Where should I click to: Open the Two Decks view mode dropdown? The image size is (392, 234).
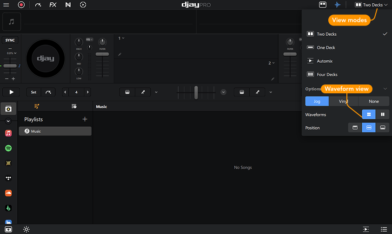371,5
